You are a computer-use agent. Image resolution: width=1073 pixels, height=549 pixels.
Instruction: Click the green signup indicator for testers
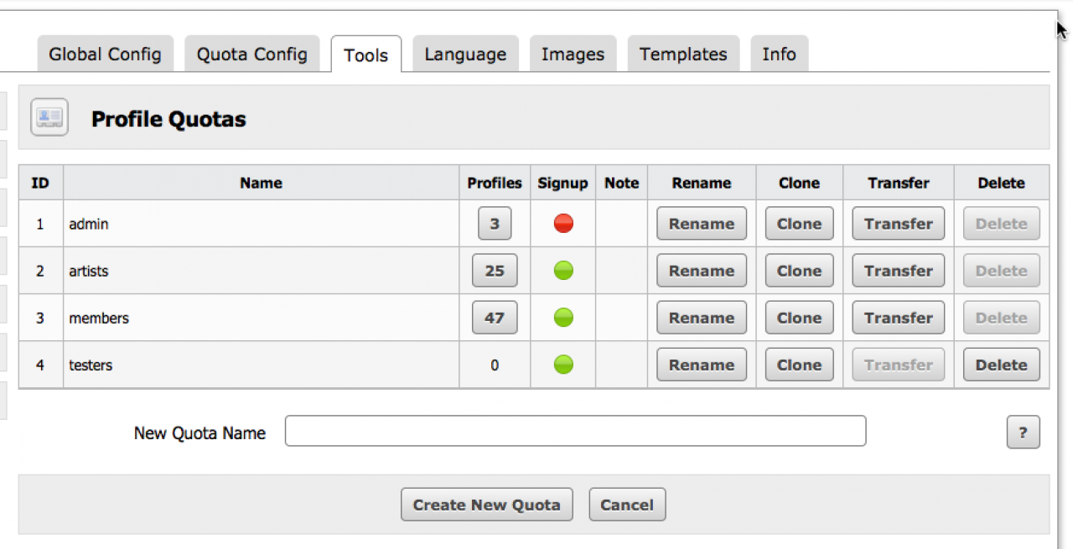[563, 365]
